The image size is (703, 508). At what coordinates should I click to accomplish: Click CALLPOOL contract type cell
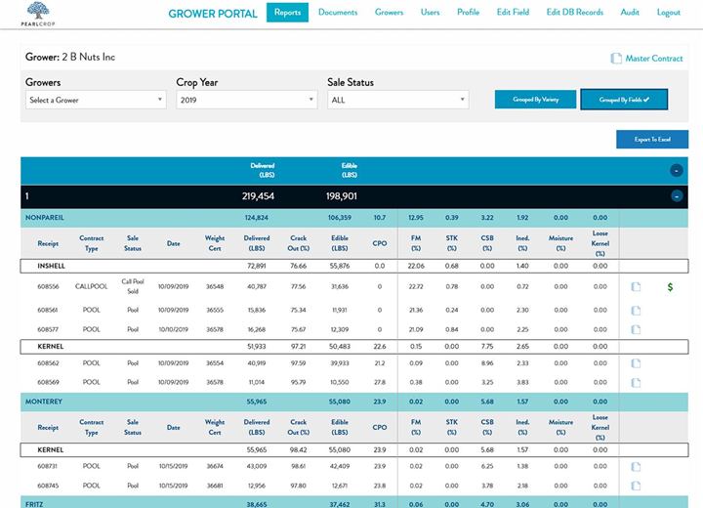[x=92, y=286]
